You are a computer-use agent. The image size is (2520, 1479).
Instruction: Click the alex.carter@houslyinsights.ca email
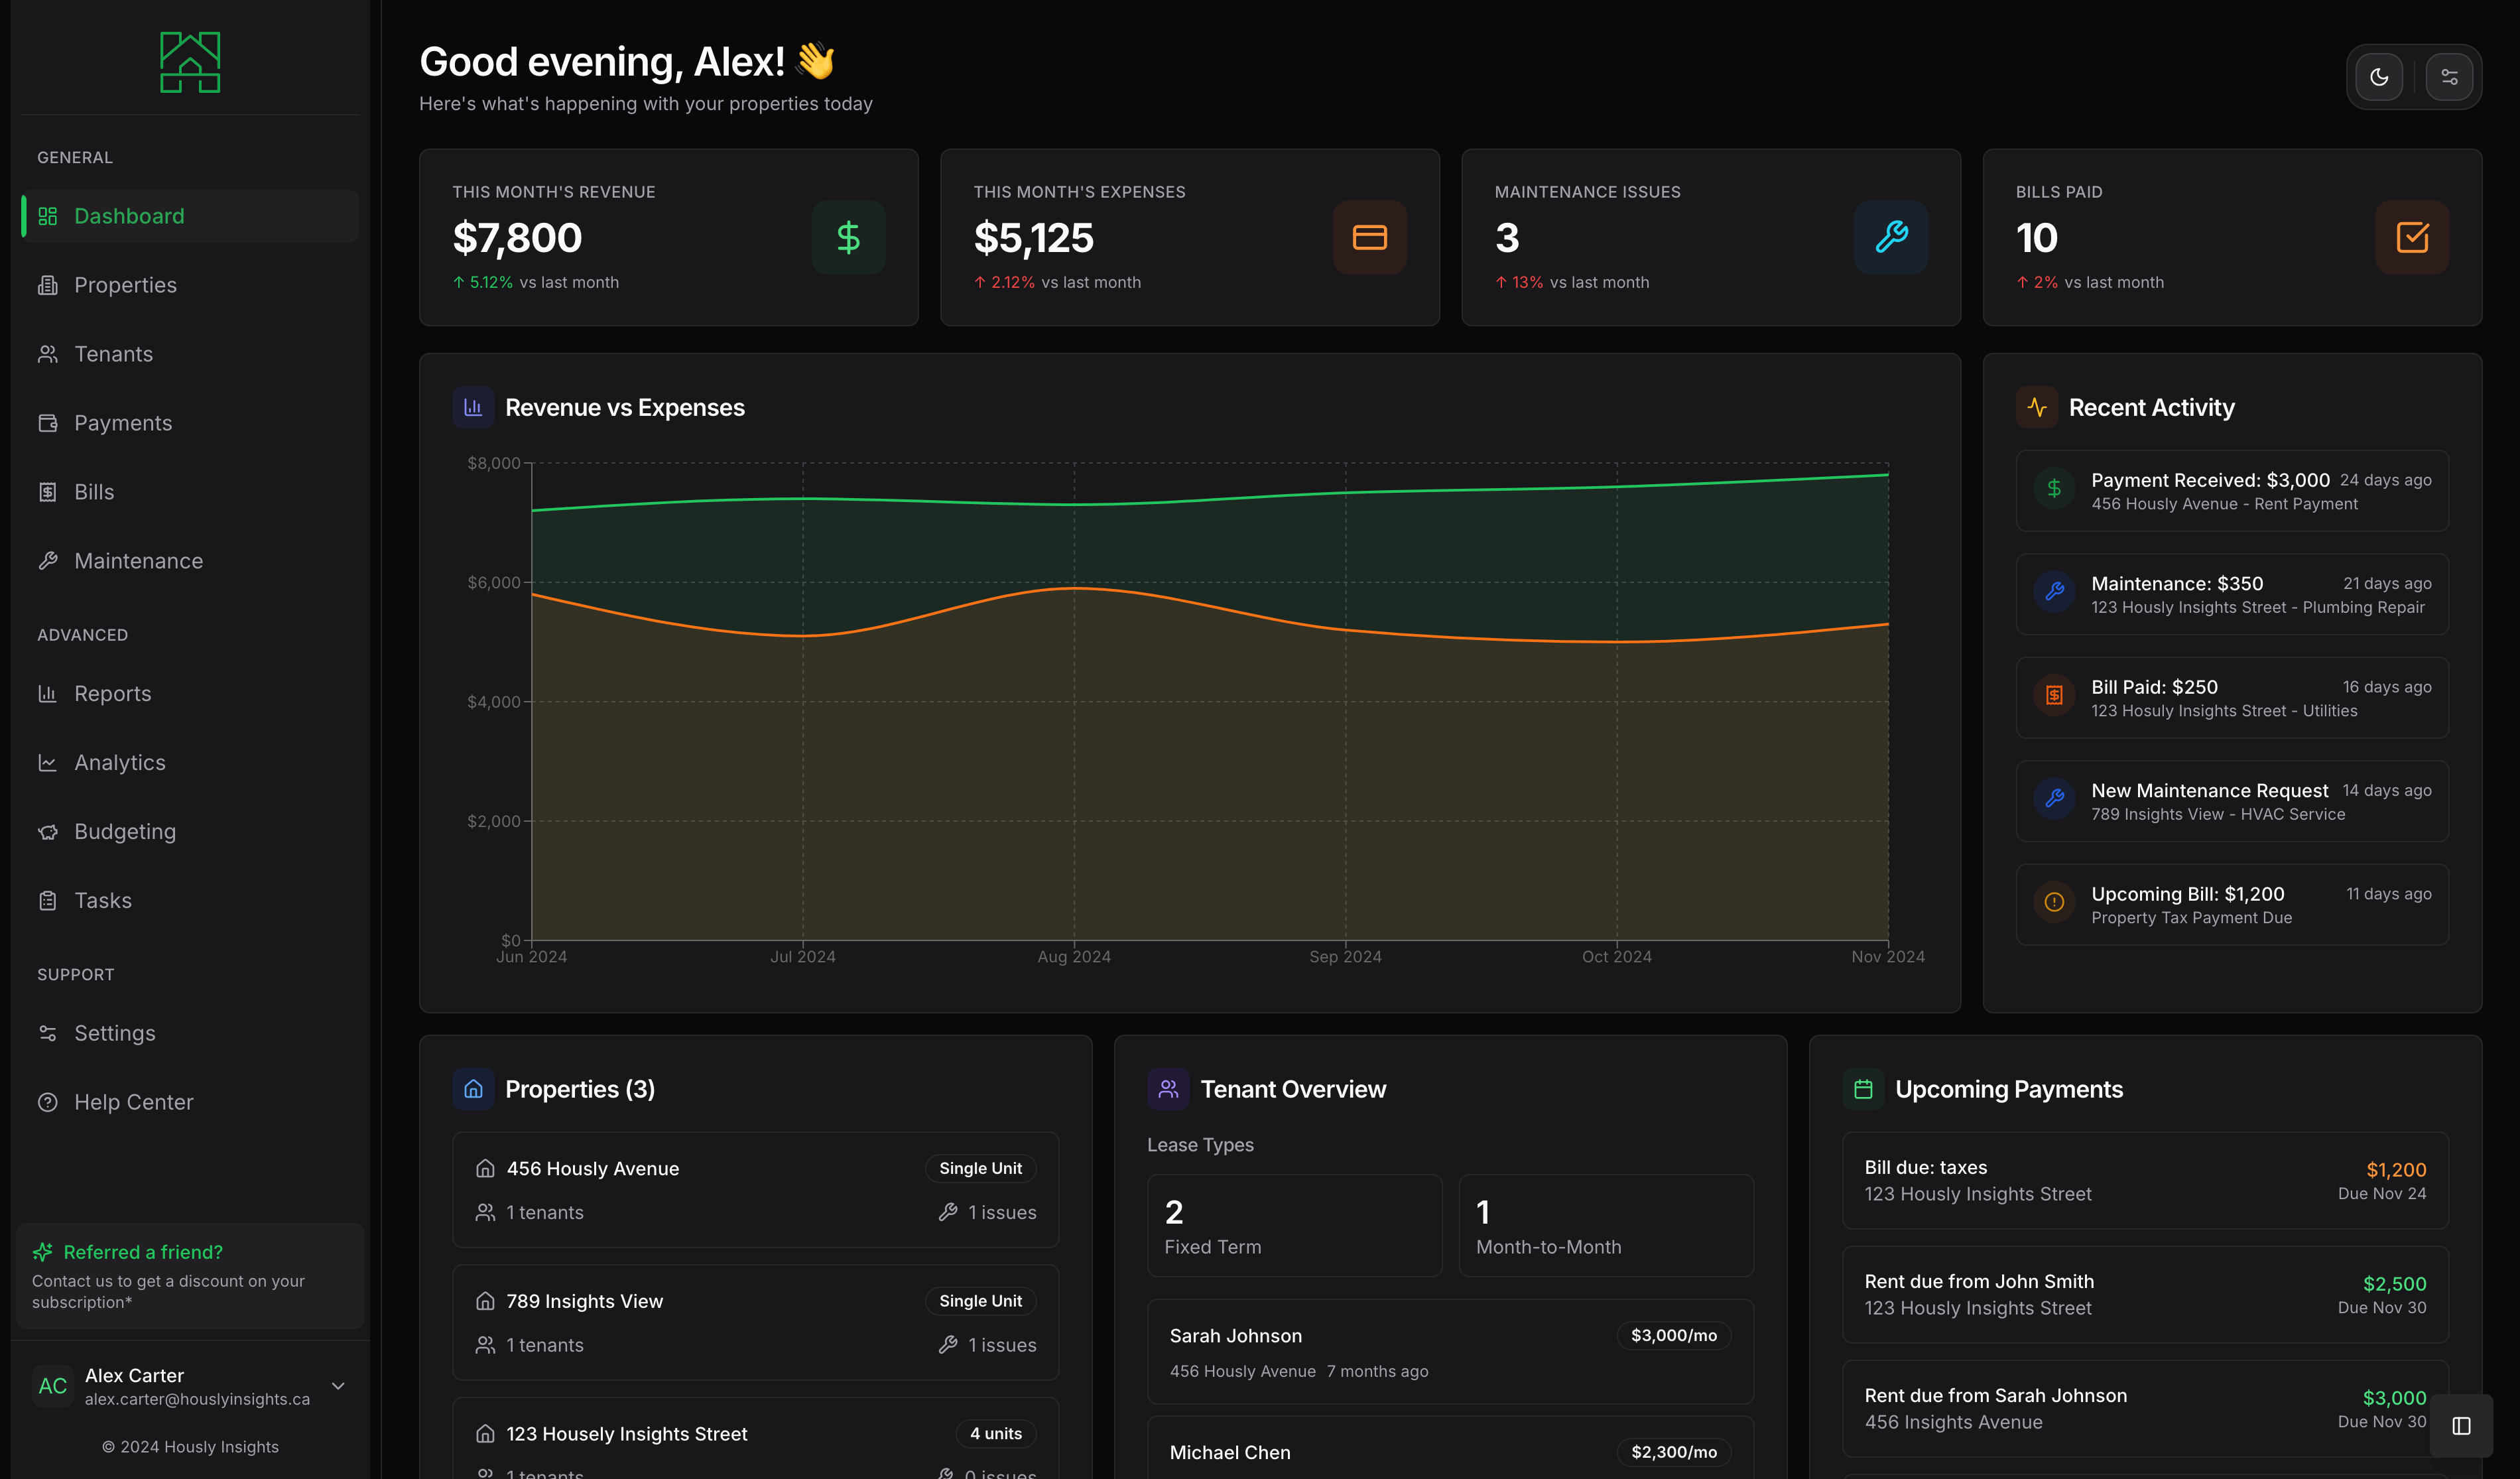197,1400
